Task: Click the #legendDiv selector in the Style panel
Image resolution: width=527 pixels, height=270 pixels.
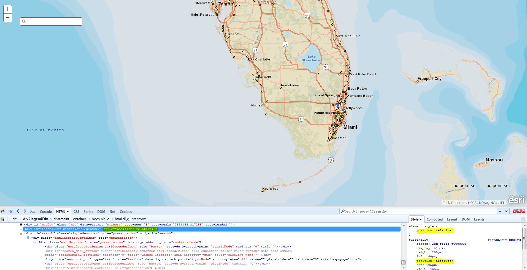Action: click(418, 240)
